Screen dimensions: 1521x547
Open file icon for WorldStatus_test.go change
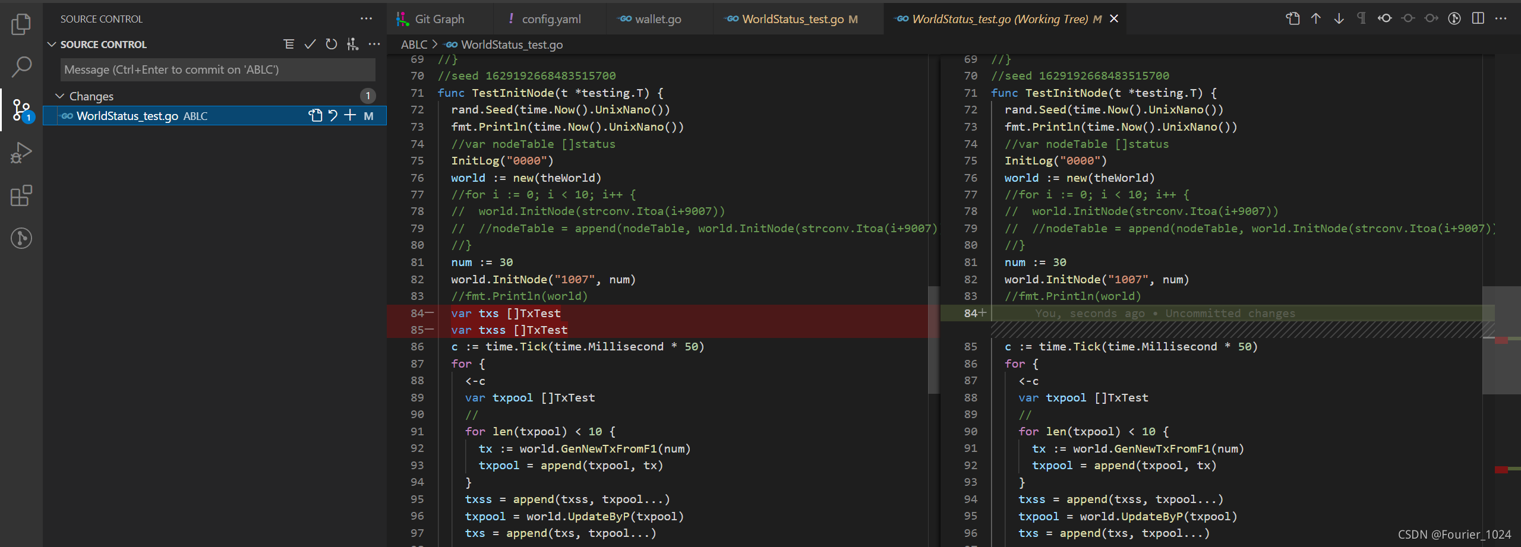(x=315, y=116)
